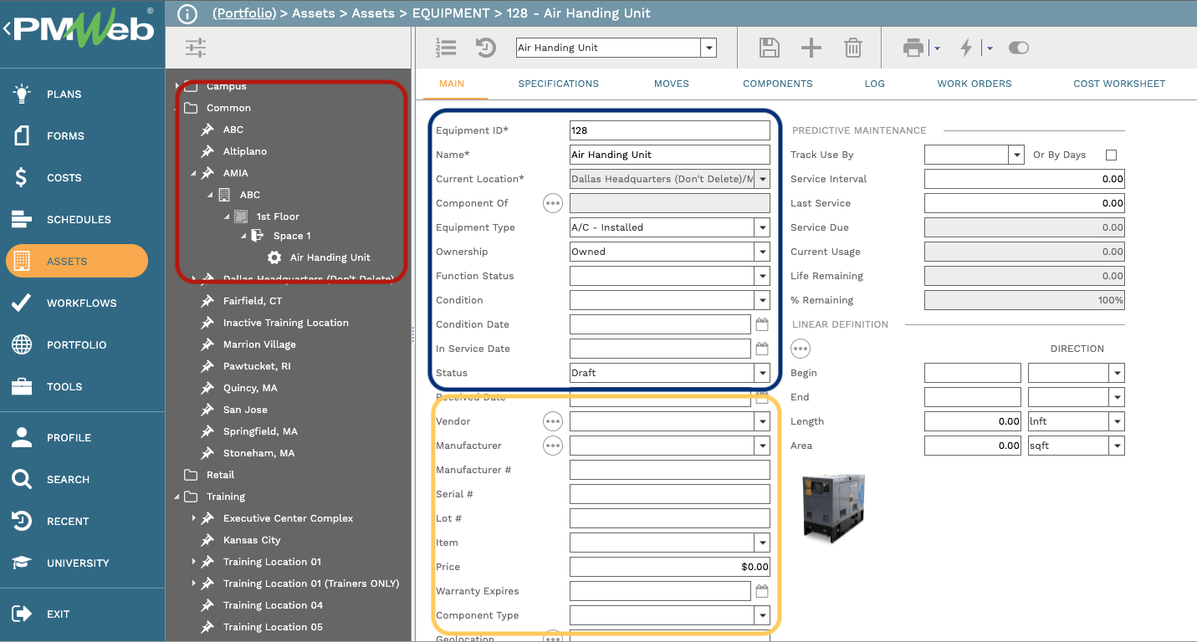Click the ellipsis button next to Manufacturer

(x=553, y=446)
